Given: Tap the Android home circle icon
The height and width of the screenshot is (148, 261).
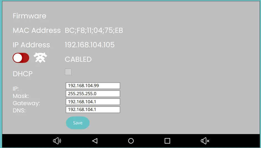Looking at the screenshot, I should pos(131,141).
